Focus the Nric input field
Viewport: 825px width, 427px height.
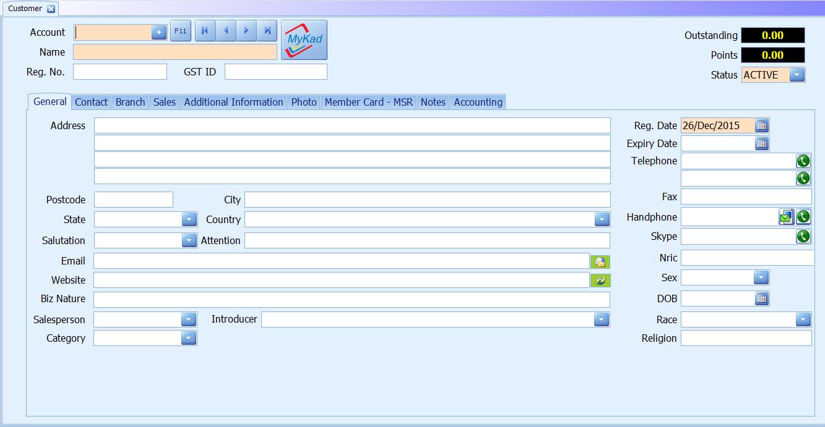[x=748, y=258]
